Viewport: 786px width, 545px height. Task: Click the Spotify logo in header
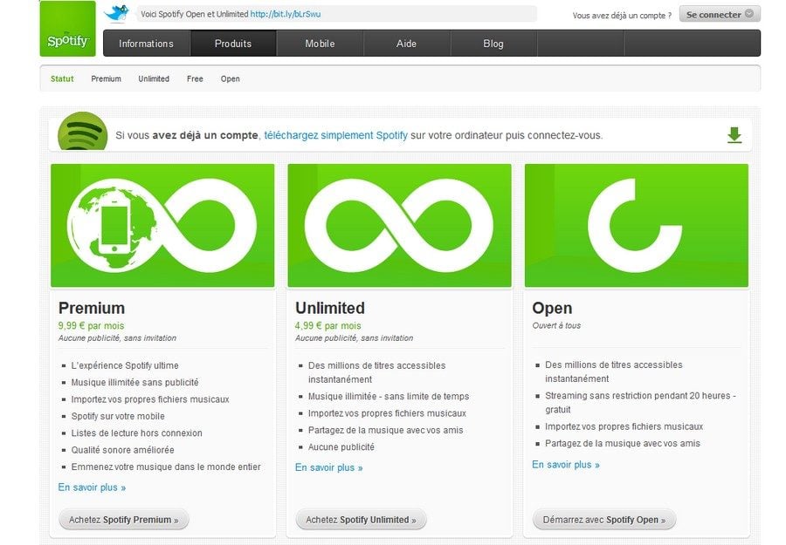click(x=67, y=30)
